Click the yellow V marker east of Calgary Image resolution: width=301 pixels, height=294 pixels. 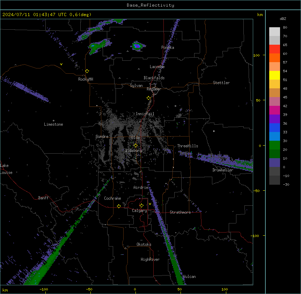(150, 204)
